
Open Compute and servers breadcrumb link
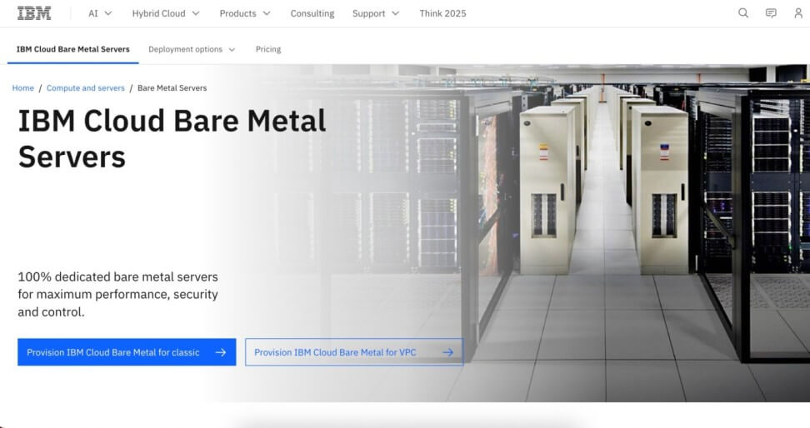click(x=86, y=87)
